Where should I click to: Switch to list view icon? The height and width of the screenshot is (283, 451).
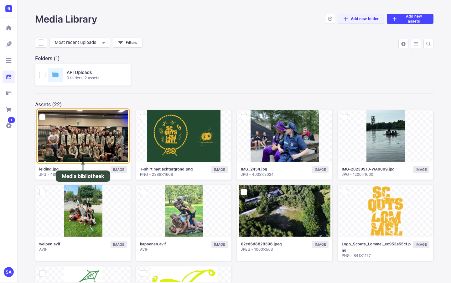click(416, 44)
